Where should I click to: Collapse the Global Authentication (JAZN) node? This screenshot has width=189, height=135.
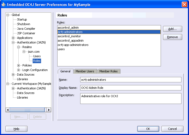pyautogui.click(x=13, y=42)
